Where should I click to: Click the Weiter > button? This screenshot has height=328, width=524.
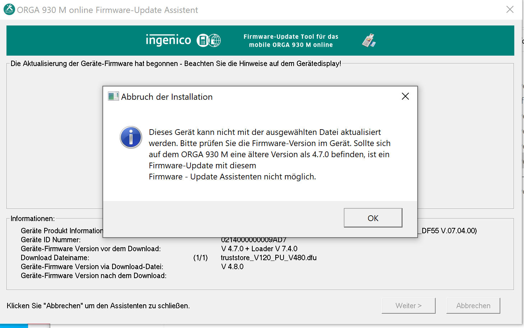(408, 306)
